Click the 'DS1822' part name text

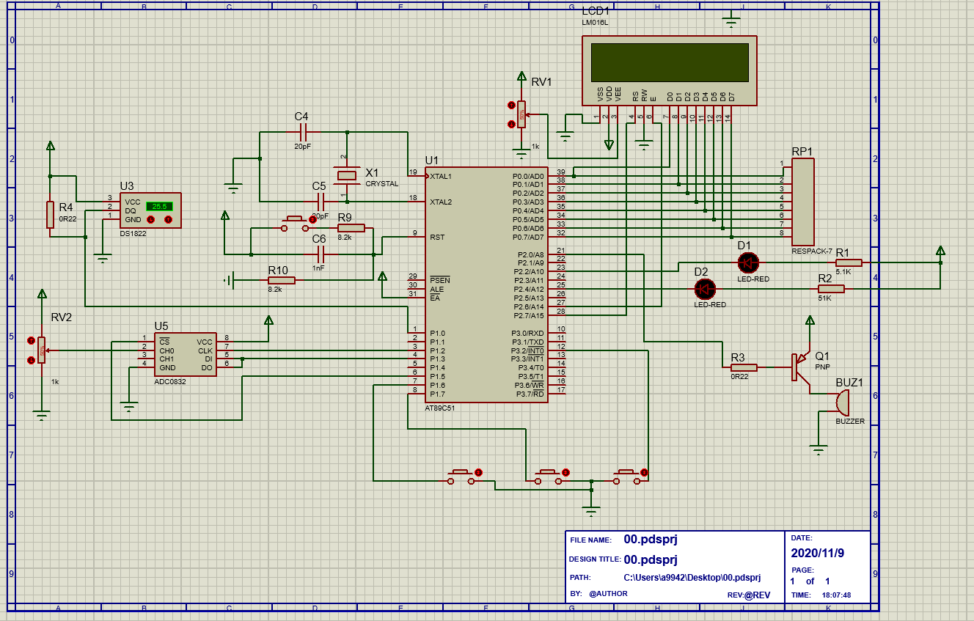click(x=133, y=235)
